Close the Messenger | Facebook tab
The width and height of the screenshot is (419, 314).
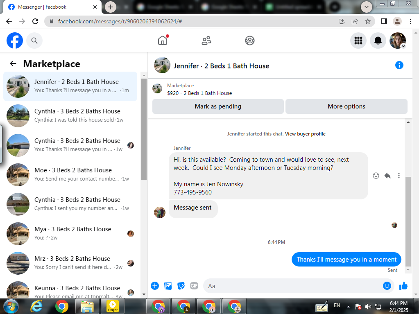tap(95, 7)
